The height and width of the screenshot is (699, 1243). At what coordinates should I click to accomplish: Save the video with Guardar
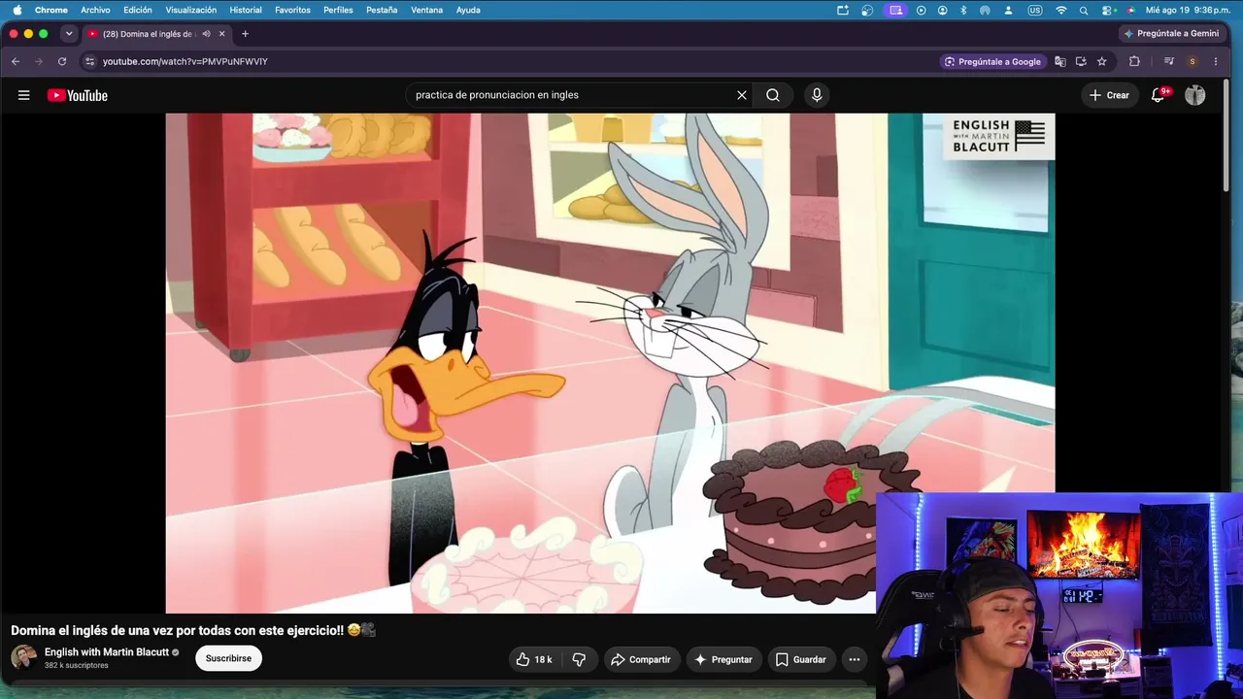click(x=801, y=659)
